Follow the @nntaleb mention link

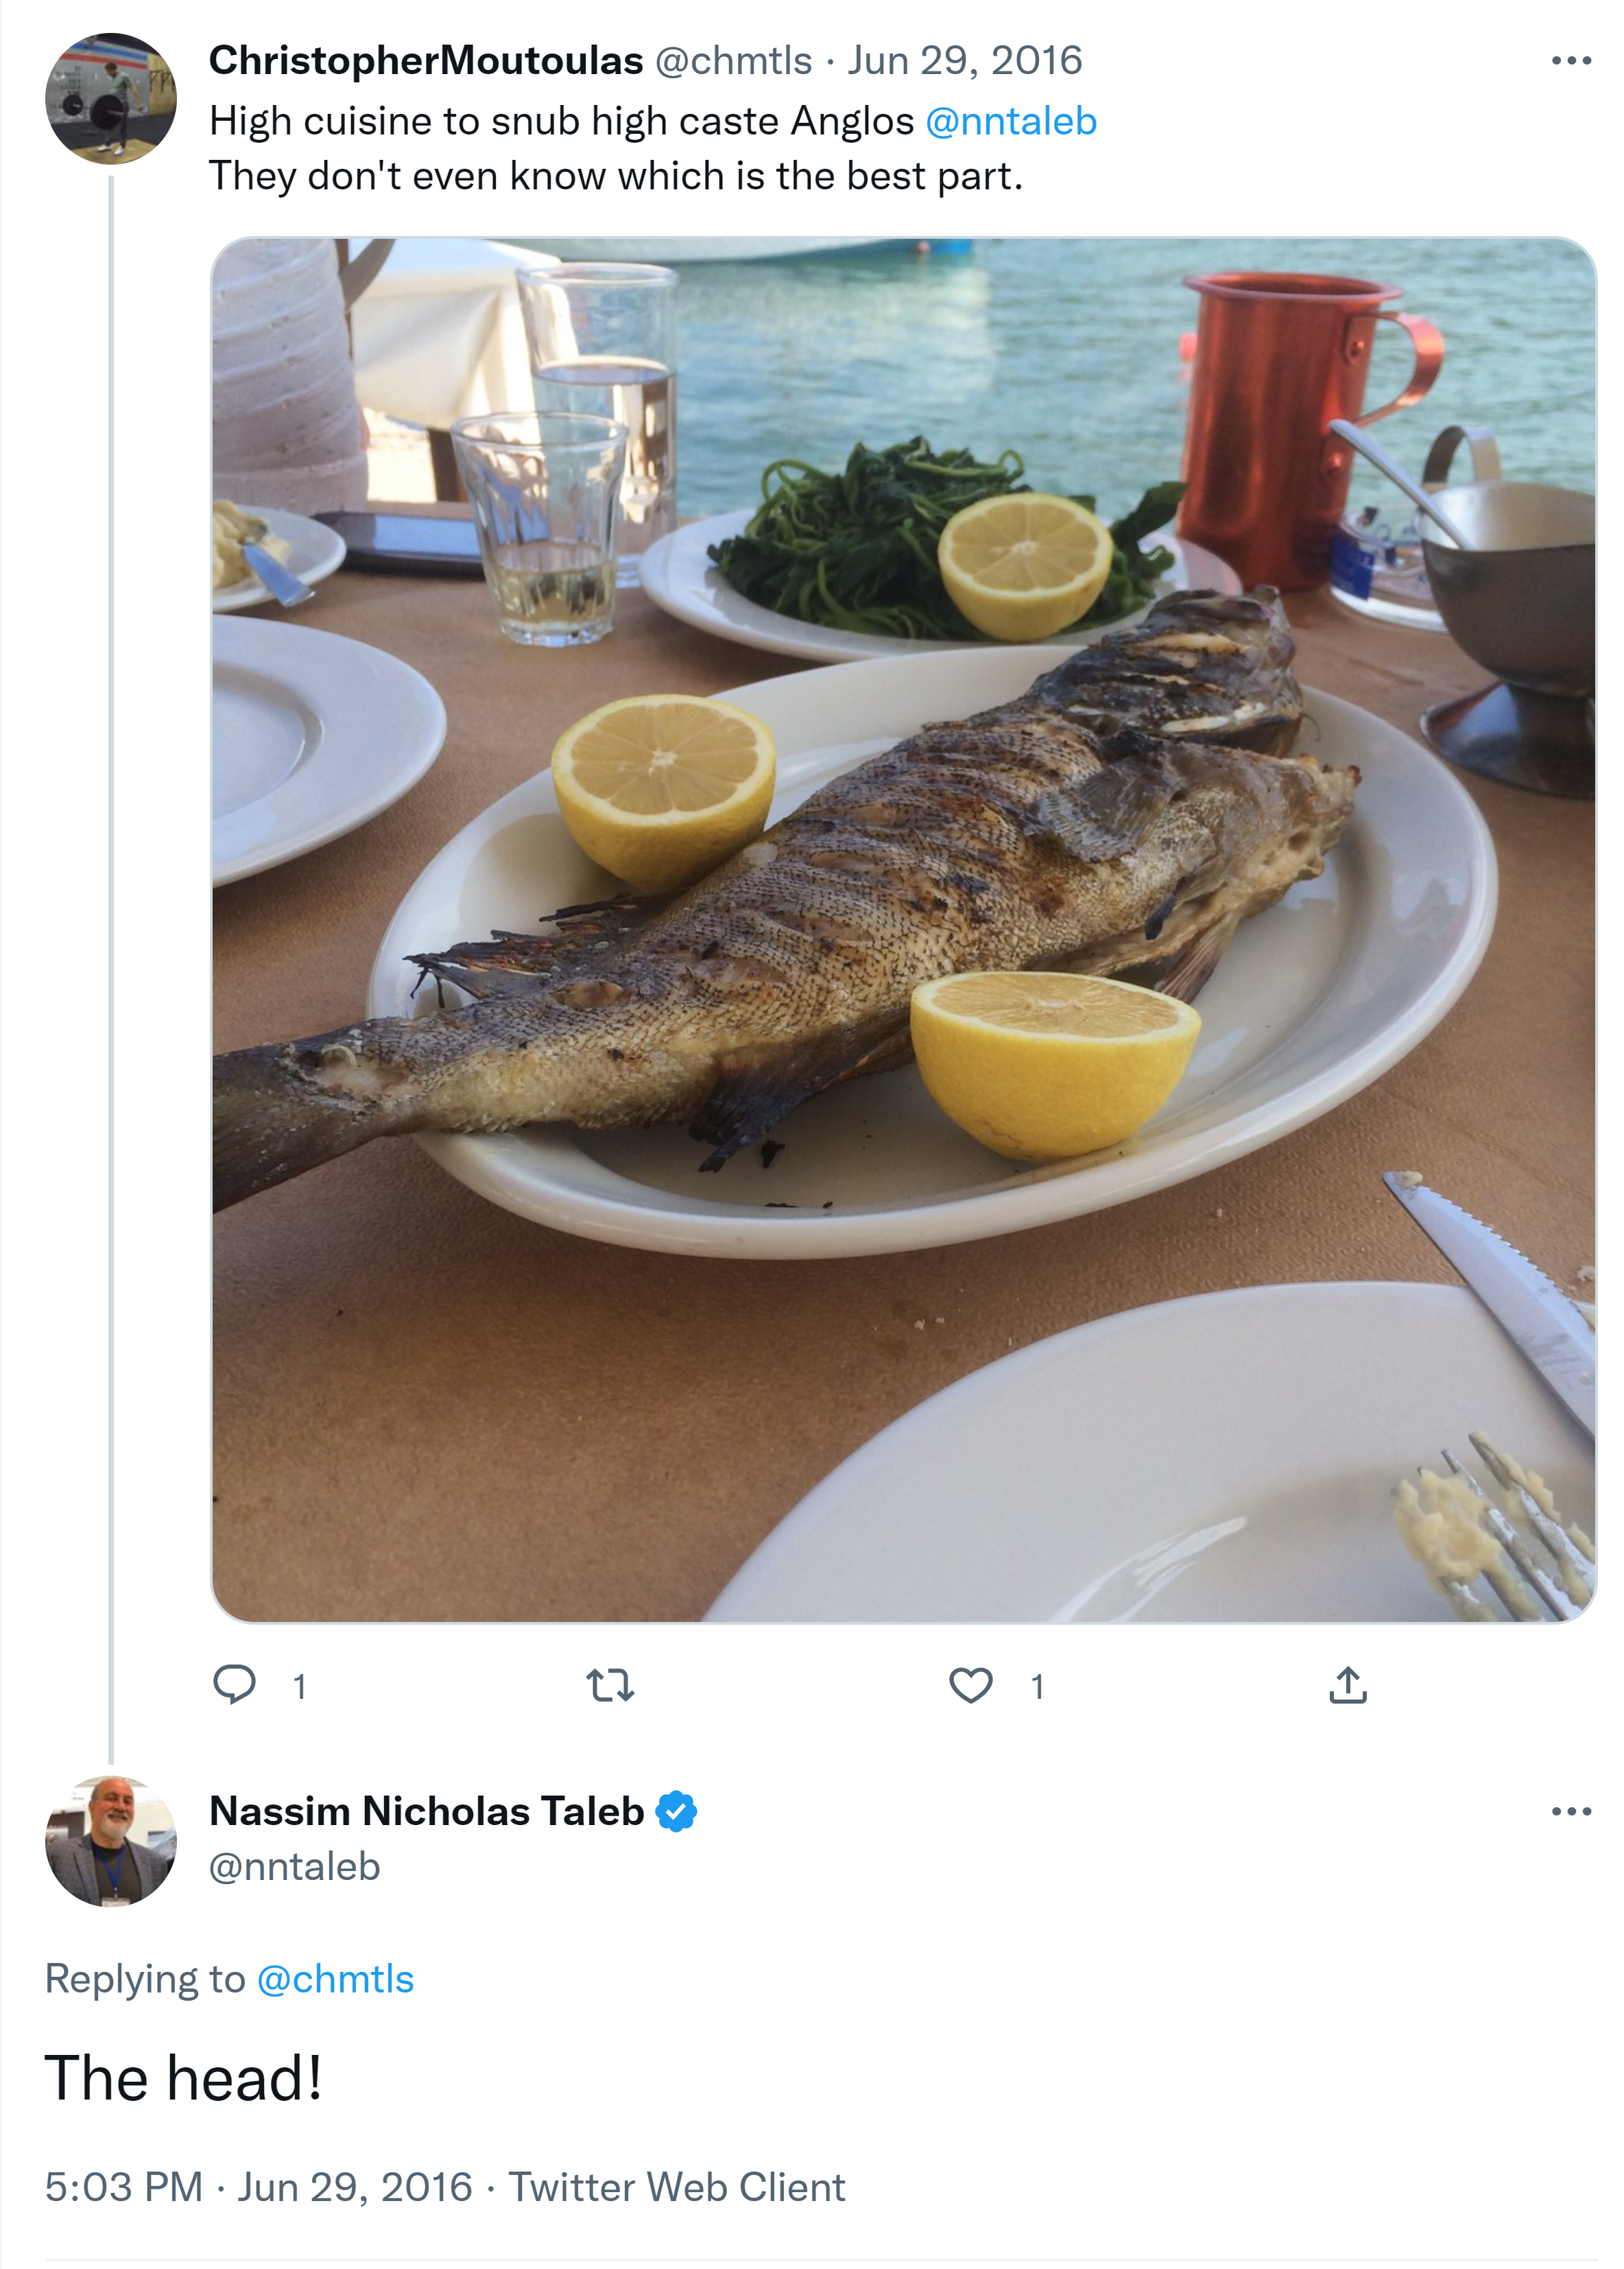[x=1011, y=121]
